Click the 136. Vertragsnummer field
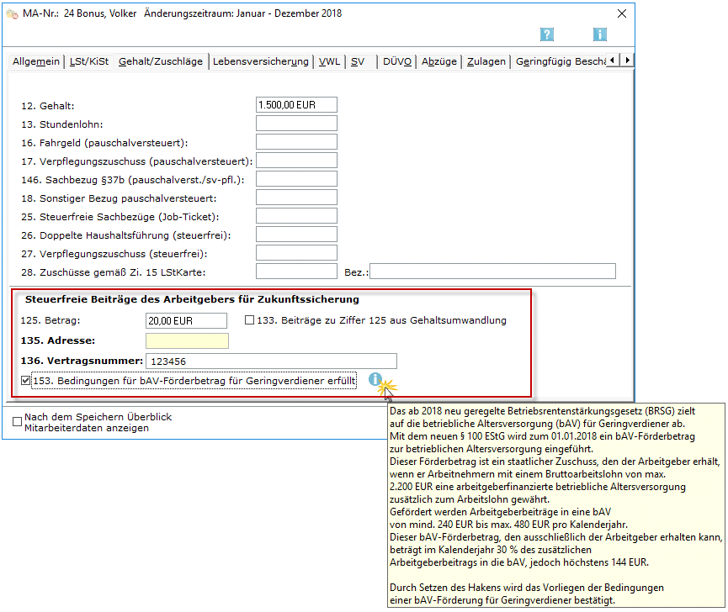The image size is (728, 612). pos(271,361)
